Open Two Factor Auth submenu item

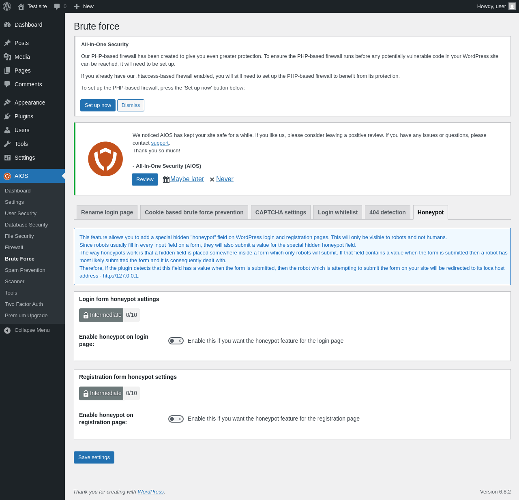pos(32,304)
